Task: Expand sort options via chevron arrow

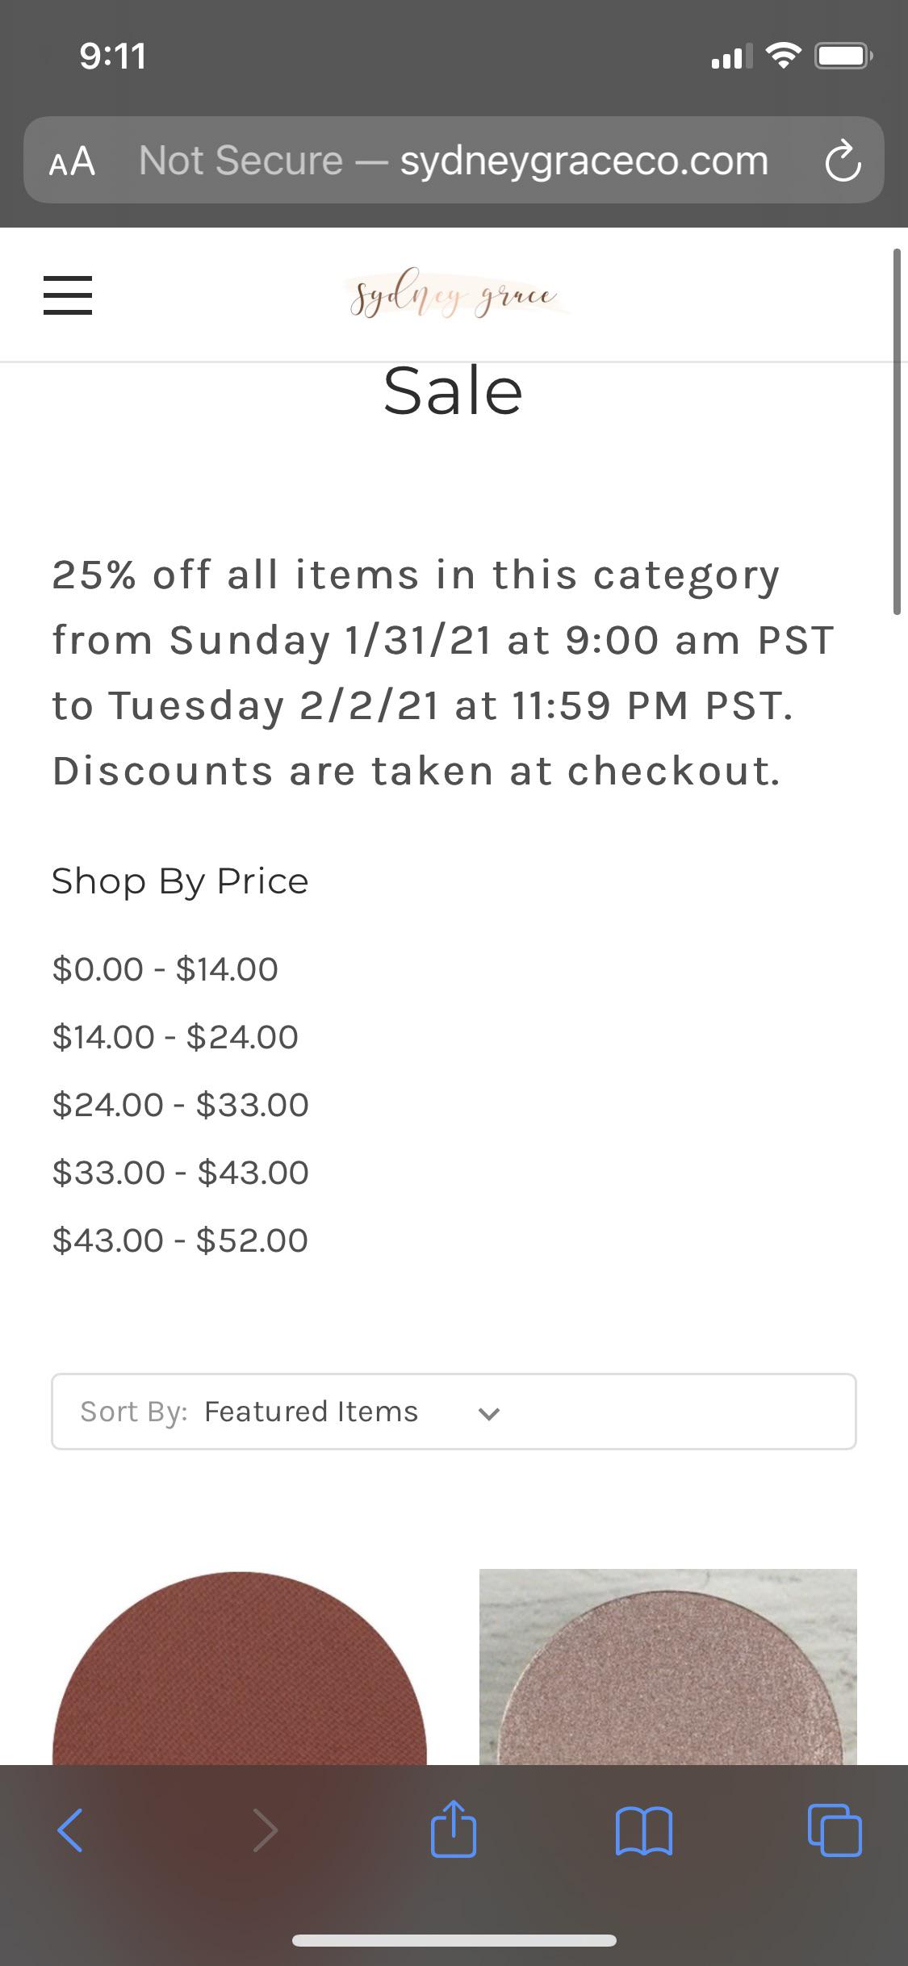Action: [x=487, y=1412]
